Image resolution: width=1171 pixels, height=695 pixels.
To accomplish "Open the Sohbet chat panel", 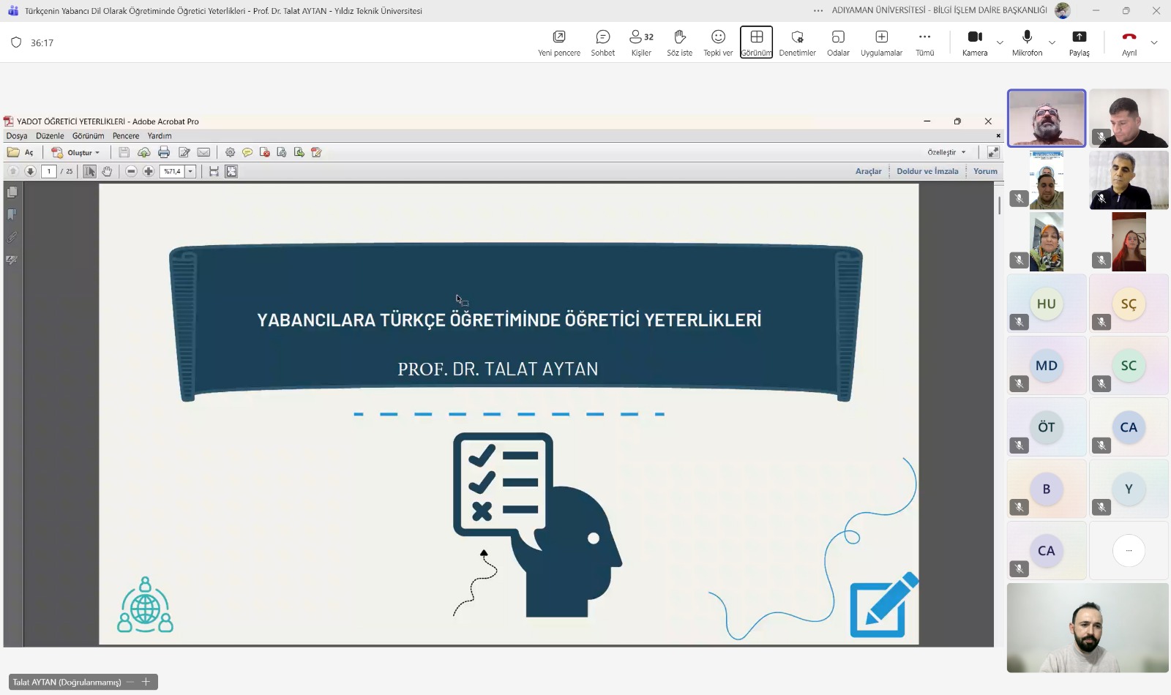I will 603,42.
